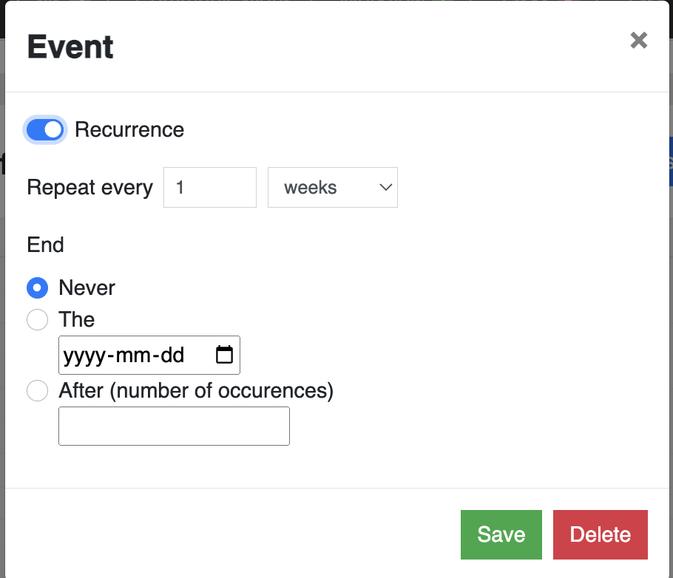The width and height of the screenshot is (673, 578).
Task: Focus the Repeat every number field
Action: pyautogui.click(x=210, y=188)
